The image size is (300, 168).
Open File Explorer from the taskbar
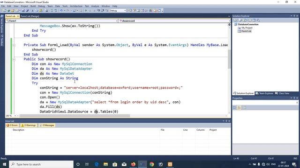105,164
